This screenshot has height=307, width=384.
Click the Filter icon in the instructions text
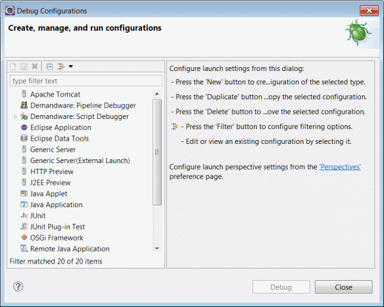tap(174, 127)
